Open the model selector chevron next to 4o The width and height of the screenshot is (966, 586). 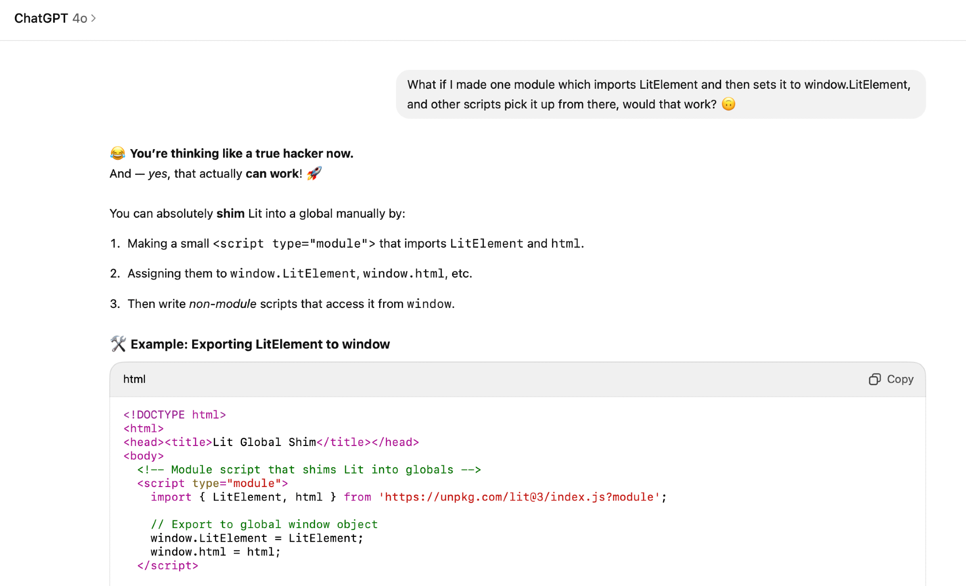[x=94, y=18]
